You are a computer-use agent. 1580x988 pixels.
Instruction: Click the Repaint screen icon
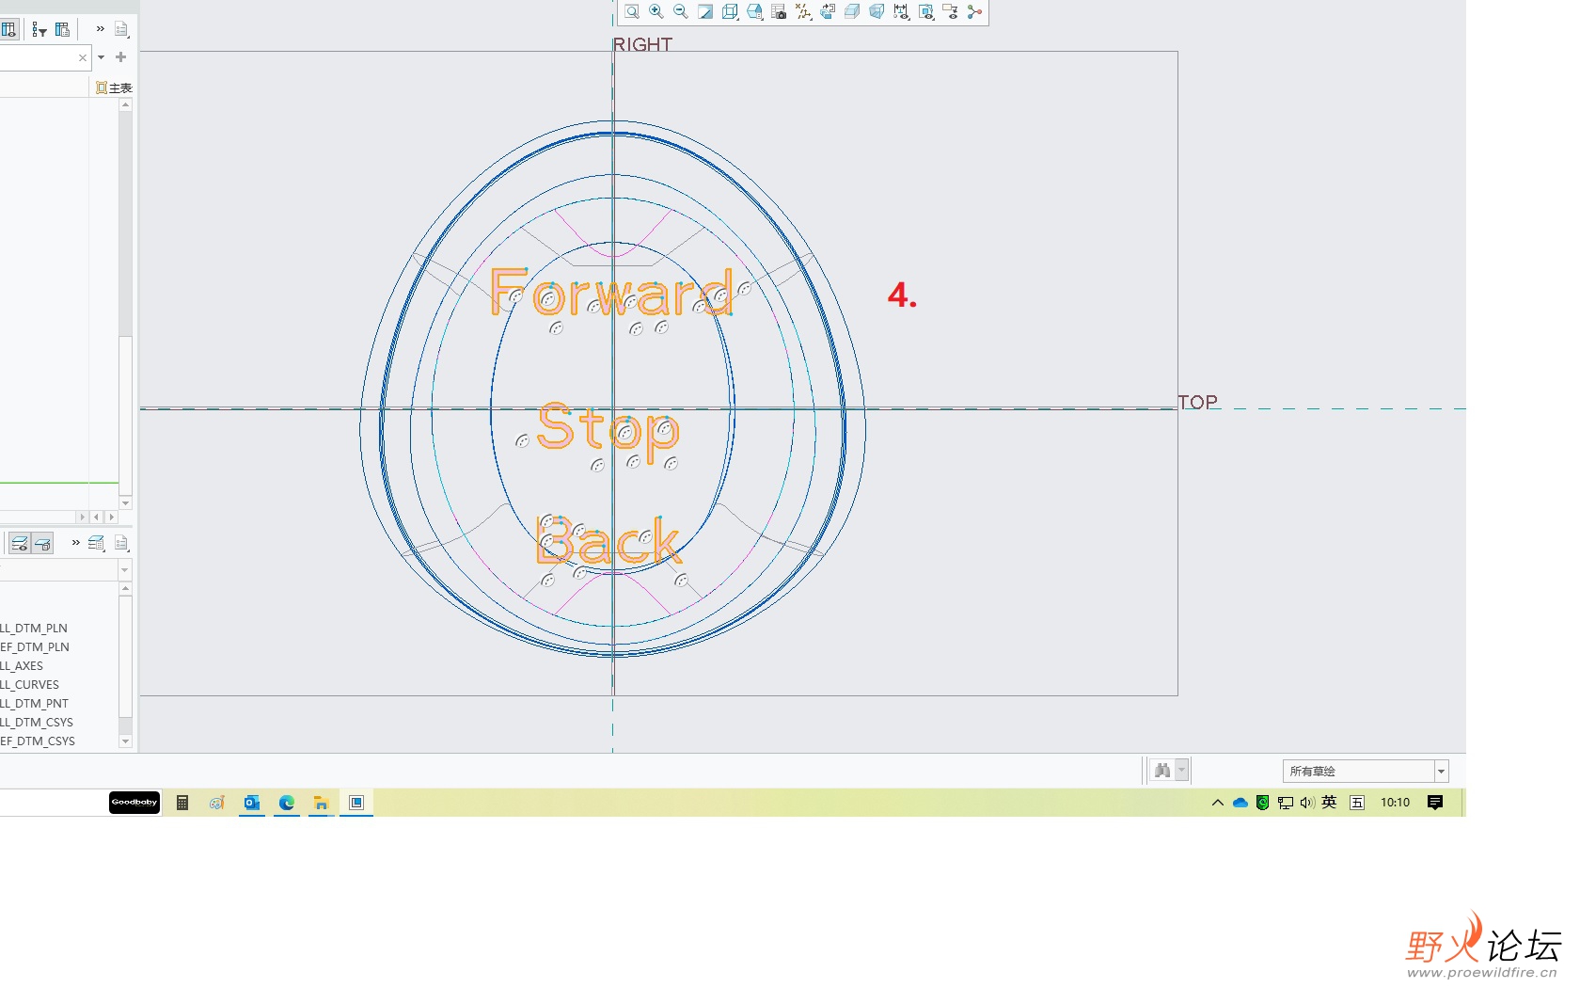tap(705, 11)
